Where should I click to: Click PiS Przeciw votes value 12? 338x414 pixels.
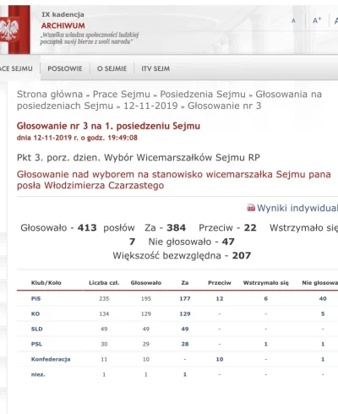220,298
